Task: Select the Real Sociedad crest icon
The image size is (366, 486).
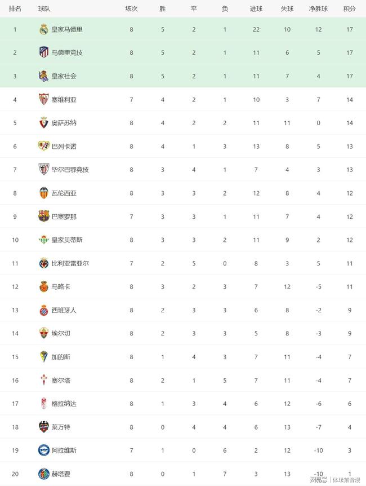Action: pyautogui.click(x=44, y=76)
